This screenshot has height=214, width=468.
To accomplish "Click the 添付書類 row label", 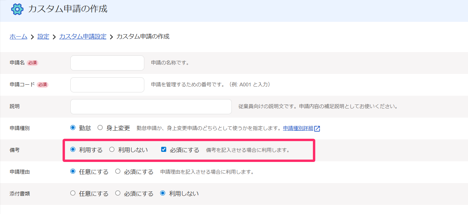I will pyautogui.click(x=20, y=194).
